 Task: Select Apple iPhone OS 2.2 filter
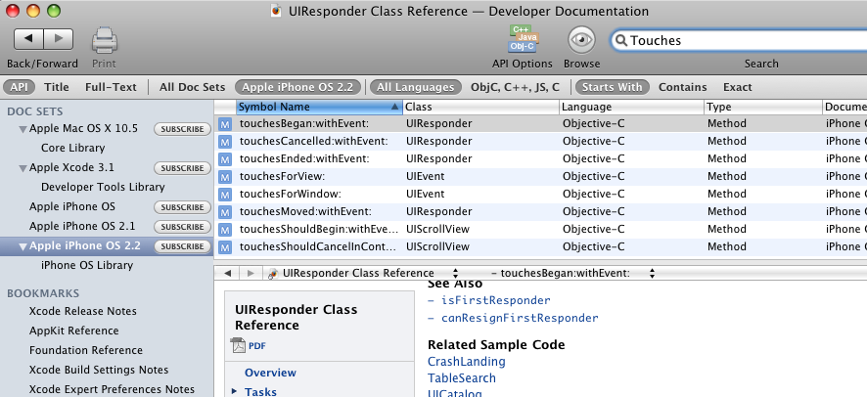[297, 87]
